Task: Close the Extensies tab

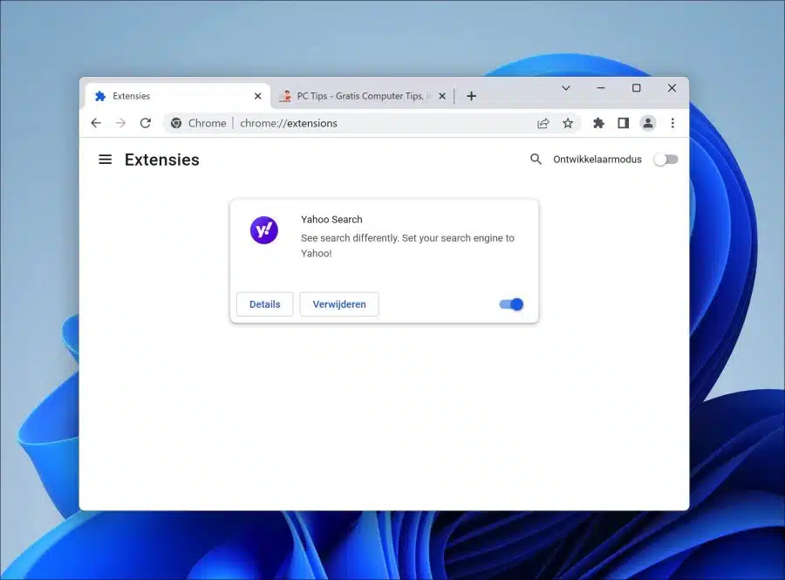Action: (x=258, y=96)
